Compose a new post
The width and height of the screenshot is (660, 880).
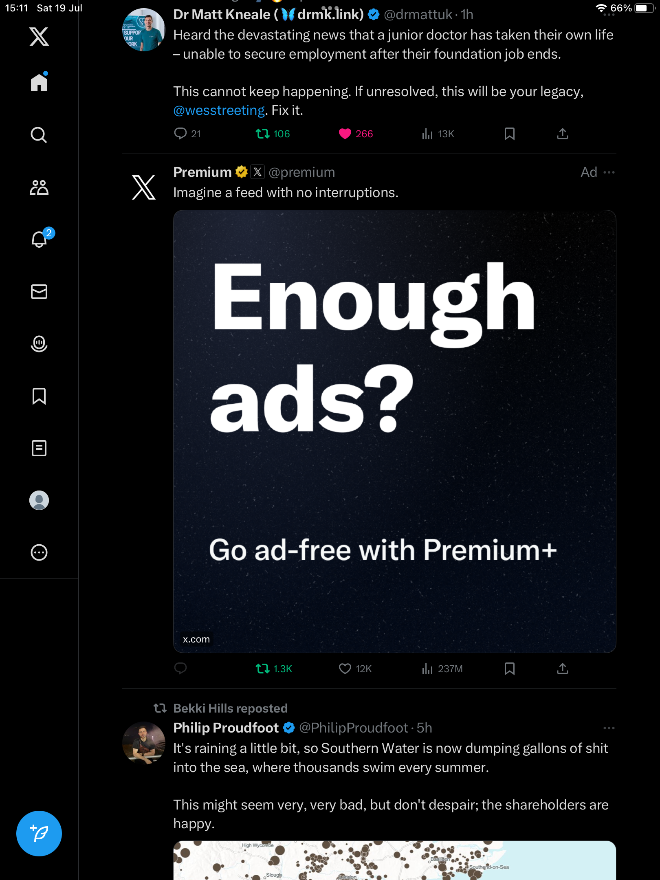(x=39, y=834)
